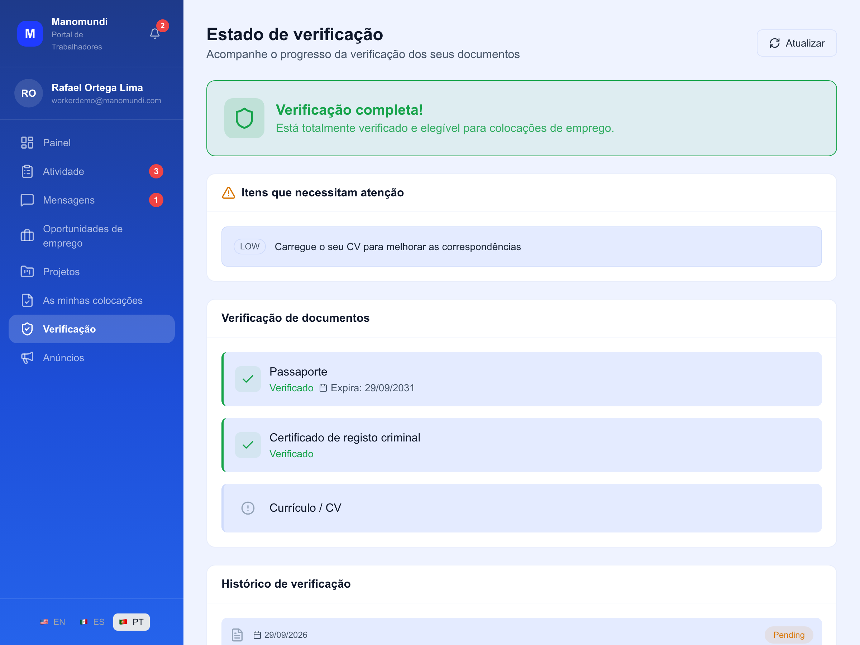This screenshot has height=645, width=860.
Task: Open the Anúncios page
Action: [92, 358]
